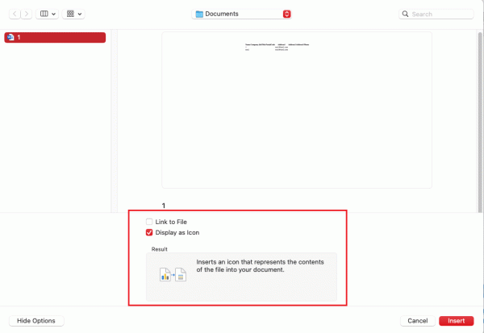The height and width of the screenshot is (333, 484).
Task: Click the Cancel button
Action: point(417,321)
